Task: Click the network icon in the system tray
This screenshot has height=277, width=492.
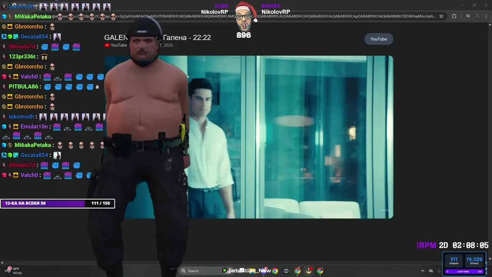Action: (431, 271)
